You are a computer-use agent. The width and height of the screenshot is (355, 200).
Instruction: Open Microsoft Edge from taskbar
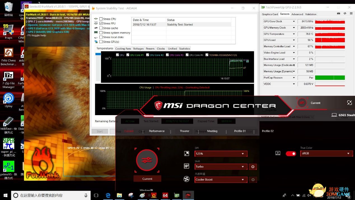[108, 195]
